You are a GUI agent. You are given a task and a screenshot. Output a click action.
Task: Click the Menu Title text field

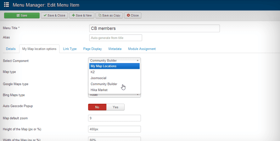(x=154, y=28)
